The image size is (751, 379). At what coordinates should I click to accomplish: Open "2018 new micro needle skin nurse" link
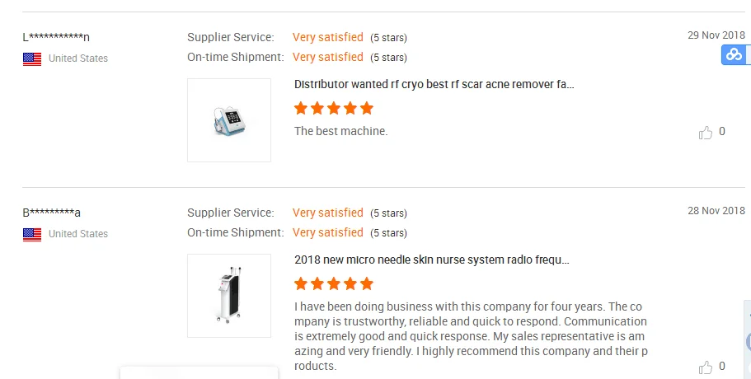point(431,260)
